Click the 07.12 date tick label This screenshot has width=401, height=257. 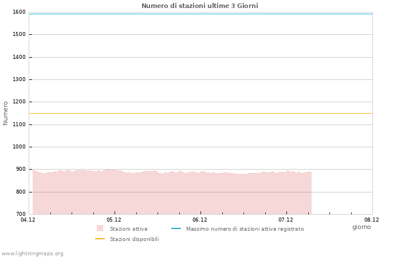point(286,219)
